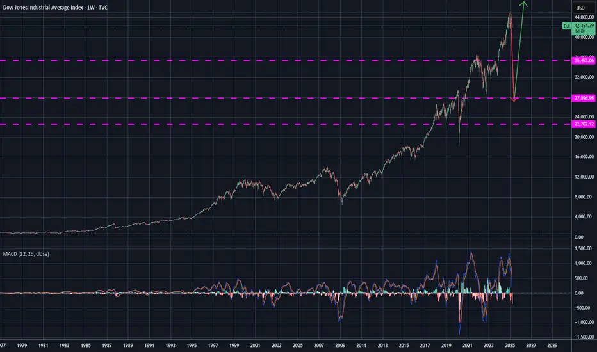
Task: Click the 2023 label on time axis
Action: coord(489,346)
